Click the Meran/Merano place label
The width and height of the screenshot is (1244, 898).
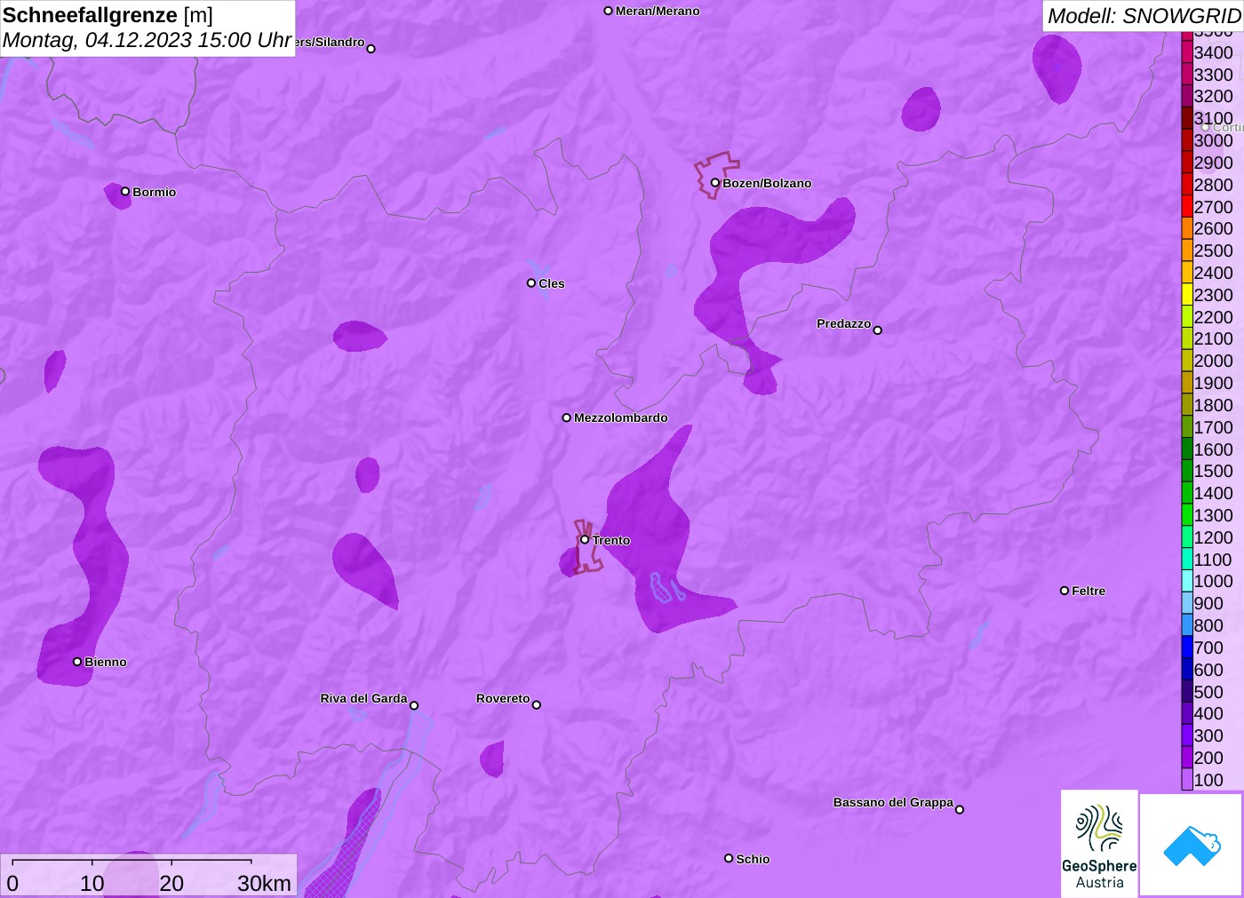click(658, 11)
